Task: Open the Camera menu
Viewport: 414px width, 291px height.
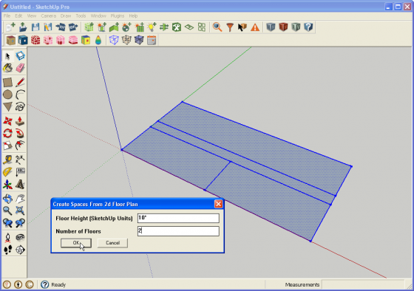Action: (x=48, y=16)
